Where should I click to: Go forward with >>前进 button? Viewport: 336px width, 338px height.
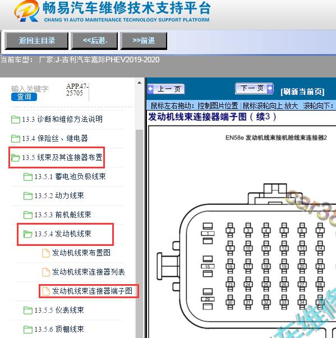coord(144,41)
